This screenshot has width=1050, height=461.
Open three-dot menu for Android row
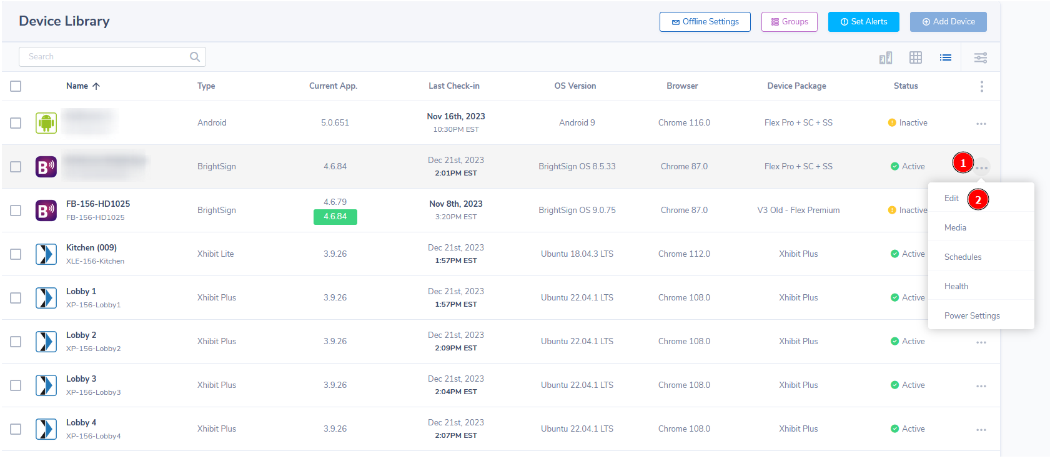click(981, 124)
